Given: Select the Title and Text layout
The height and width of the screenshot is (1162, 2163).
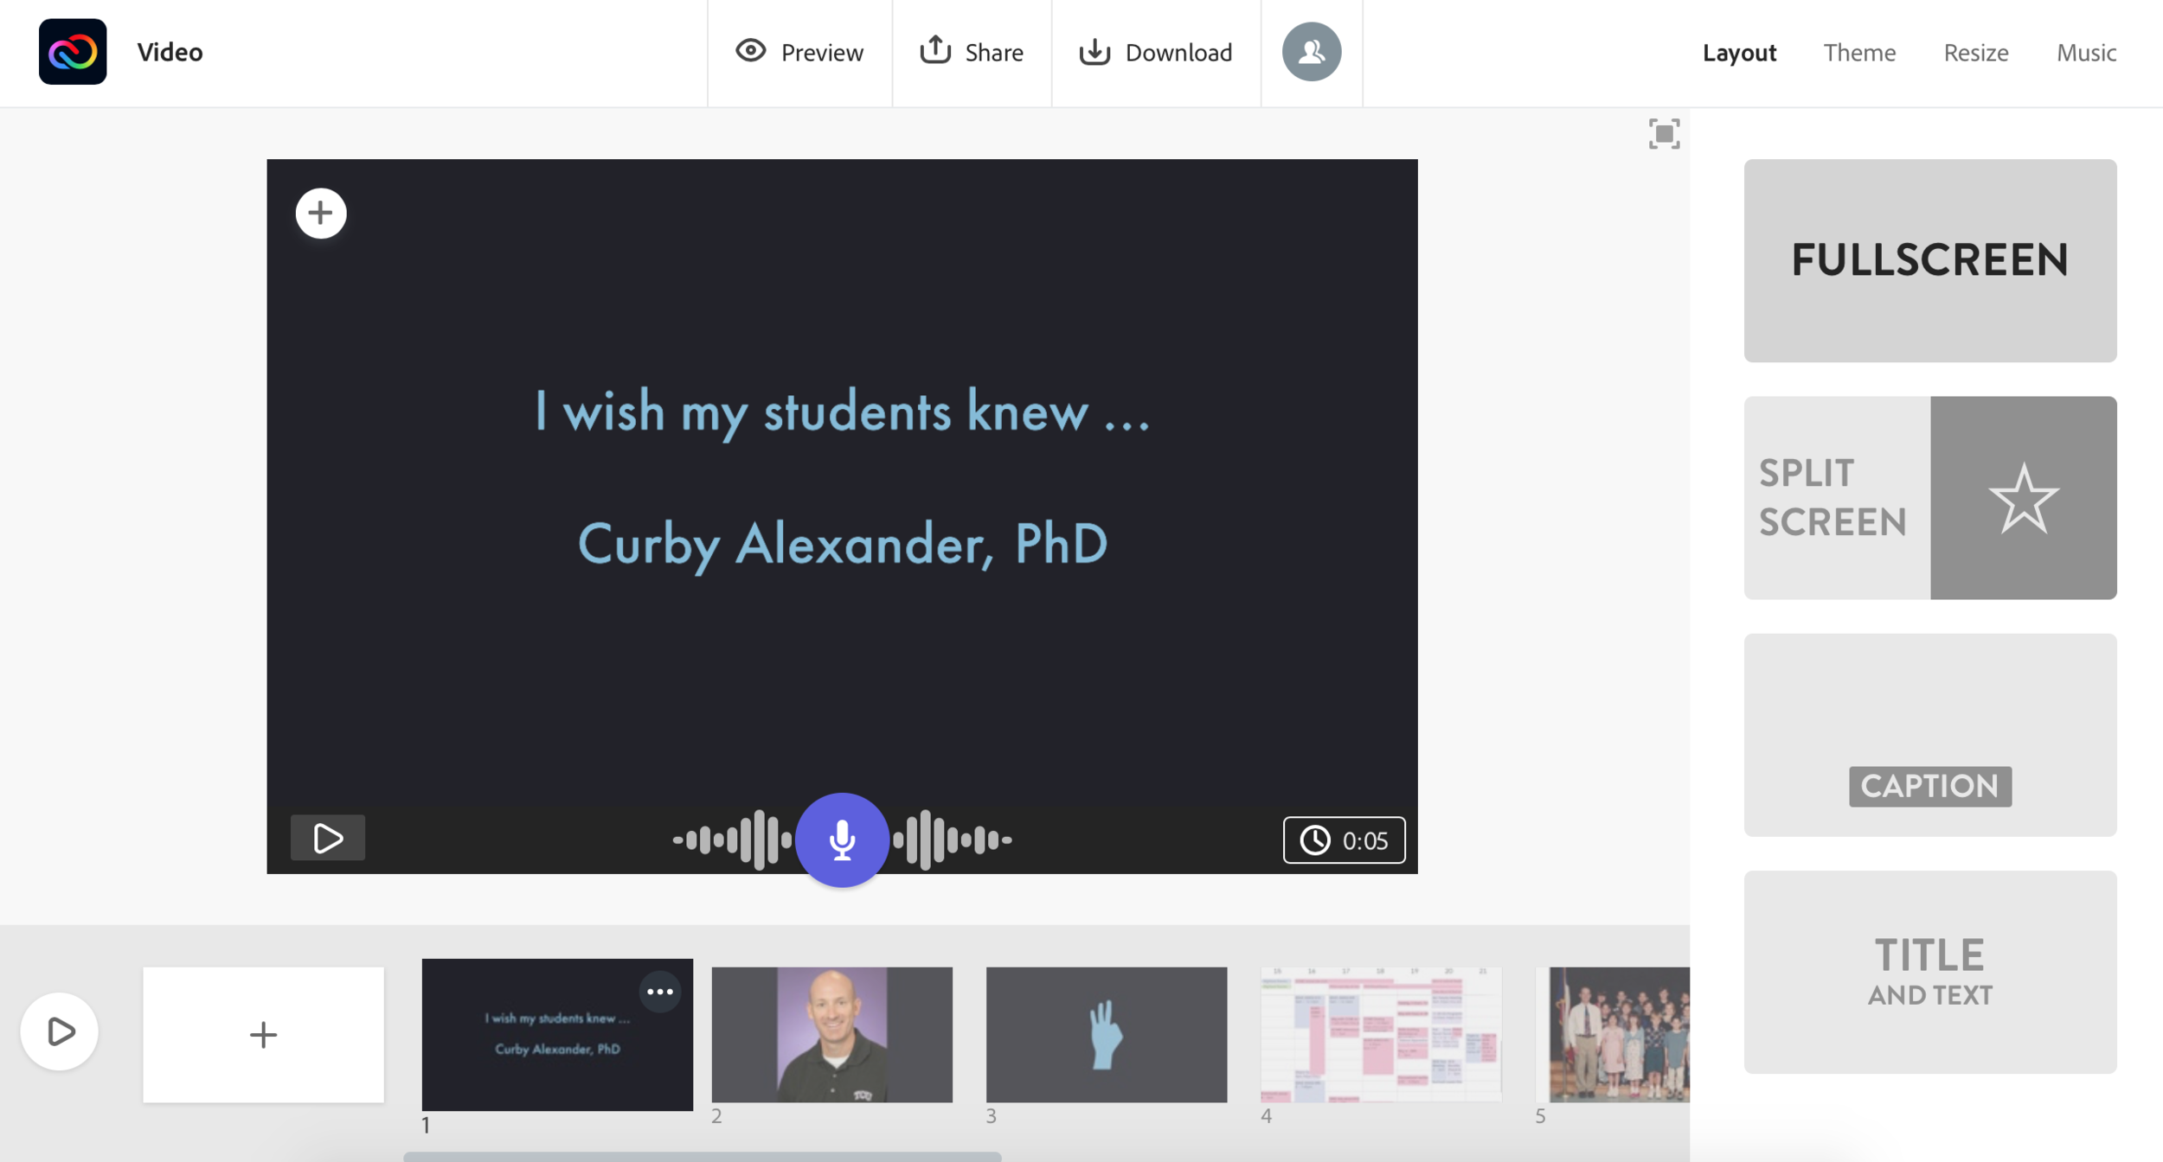Looking at the screenshot, I should [x=1929, y=972].
